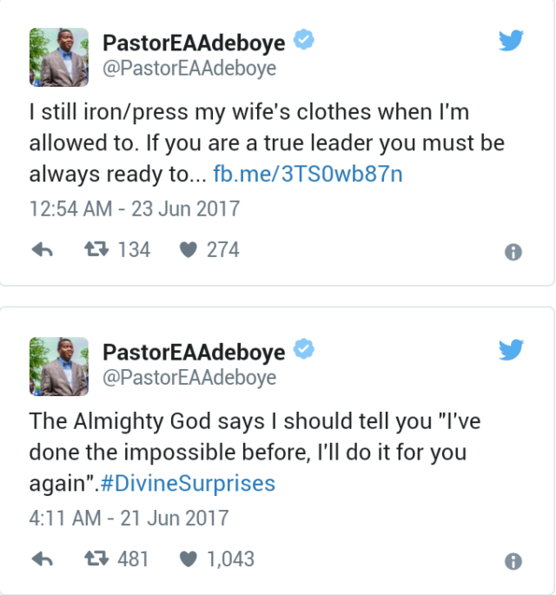556x595 pixels.
Task: Click the 12:54 AM - 23 Jun 2017 timestamp
Action: click(x=135, y=209)
